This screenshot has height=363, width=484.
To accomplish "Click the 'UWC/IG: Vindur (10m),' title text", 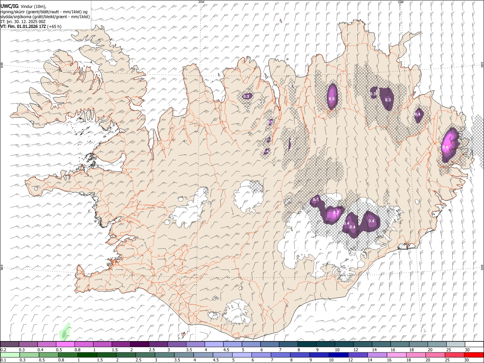I will 23,6.
